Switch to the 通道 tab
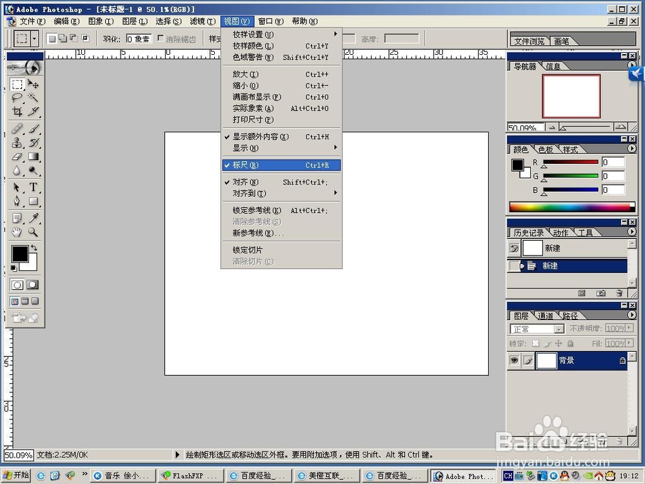The image size is (645, 484). pyautogui.click(x=546, y=316)
